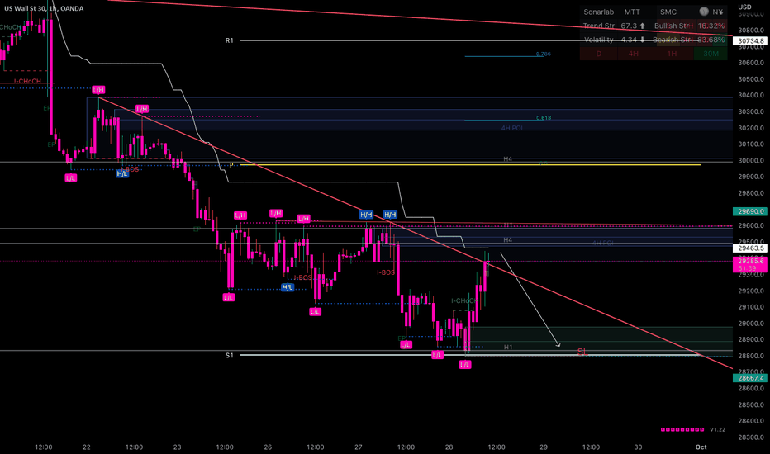
Task: Click the 28 date on time axis
Action: point(449,447)
